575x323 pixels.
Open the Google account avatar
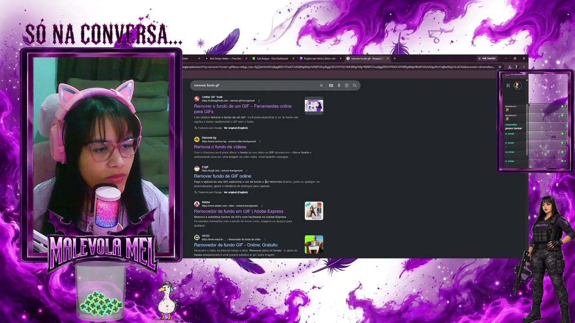click(517, 85)
